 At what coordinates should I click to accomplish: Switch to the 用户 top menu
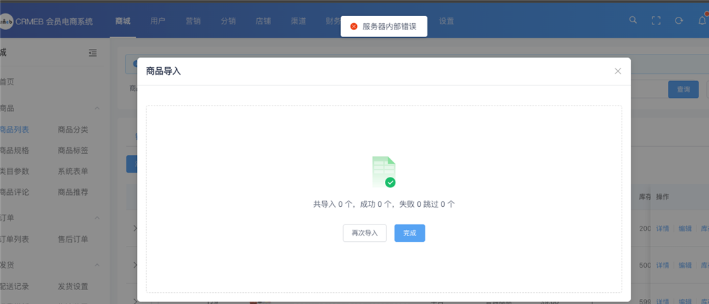158,21
